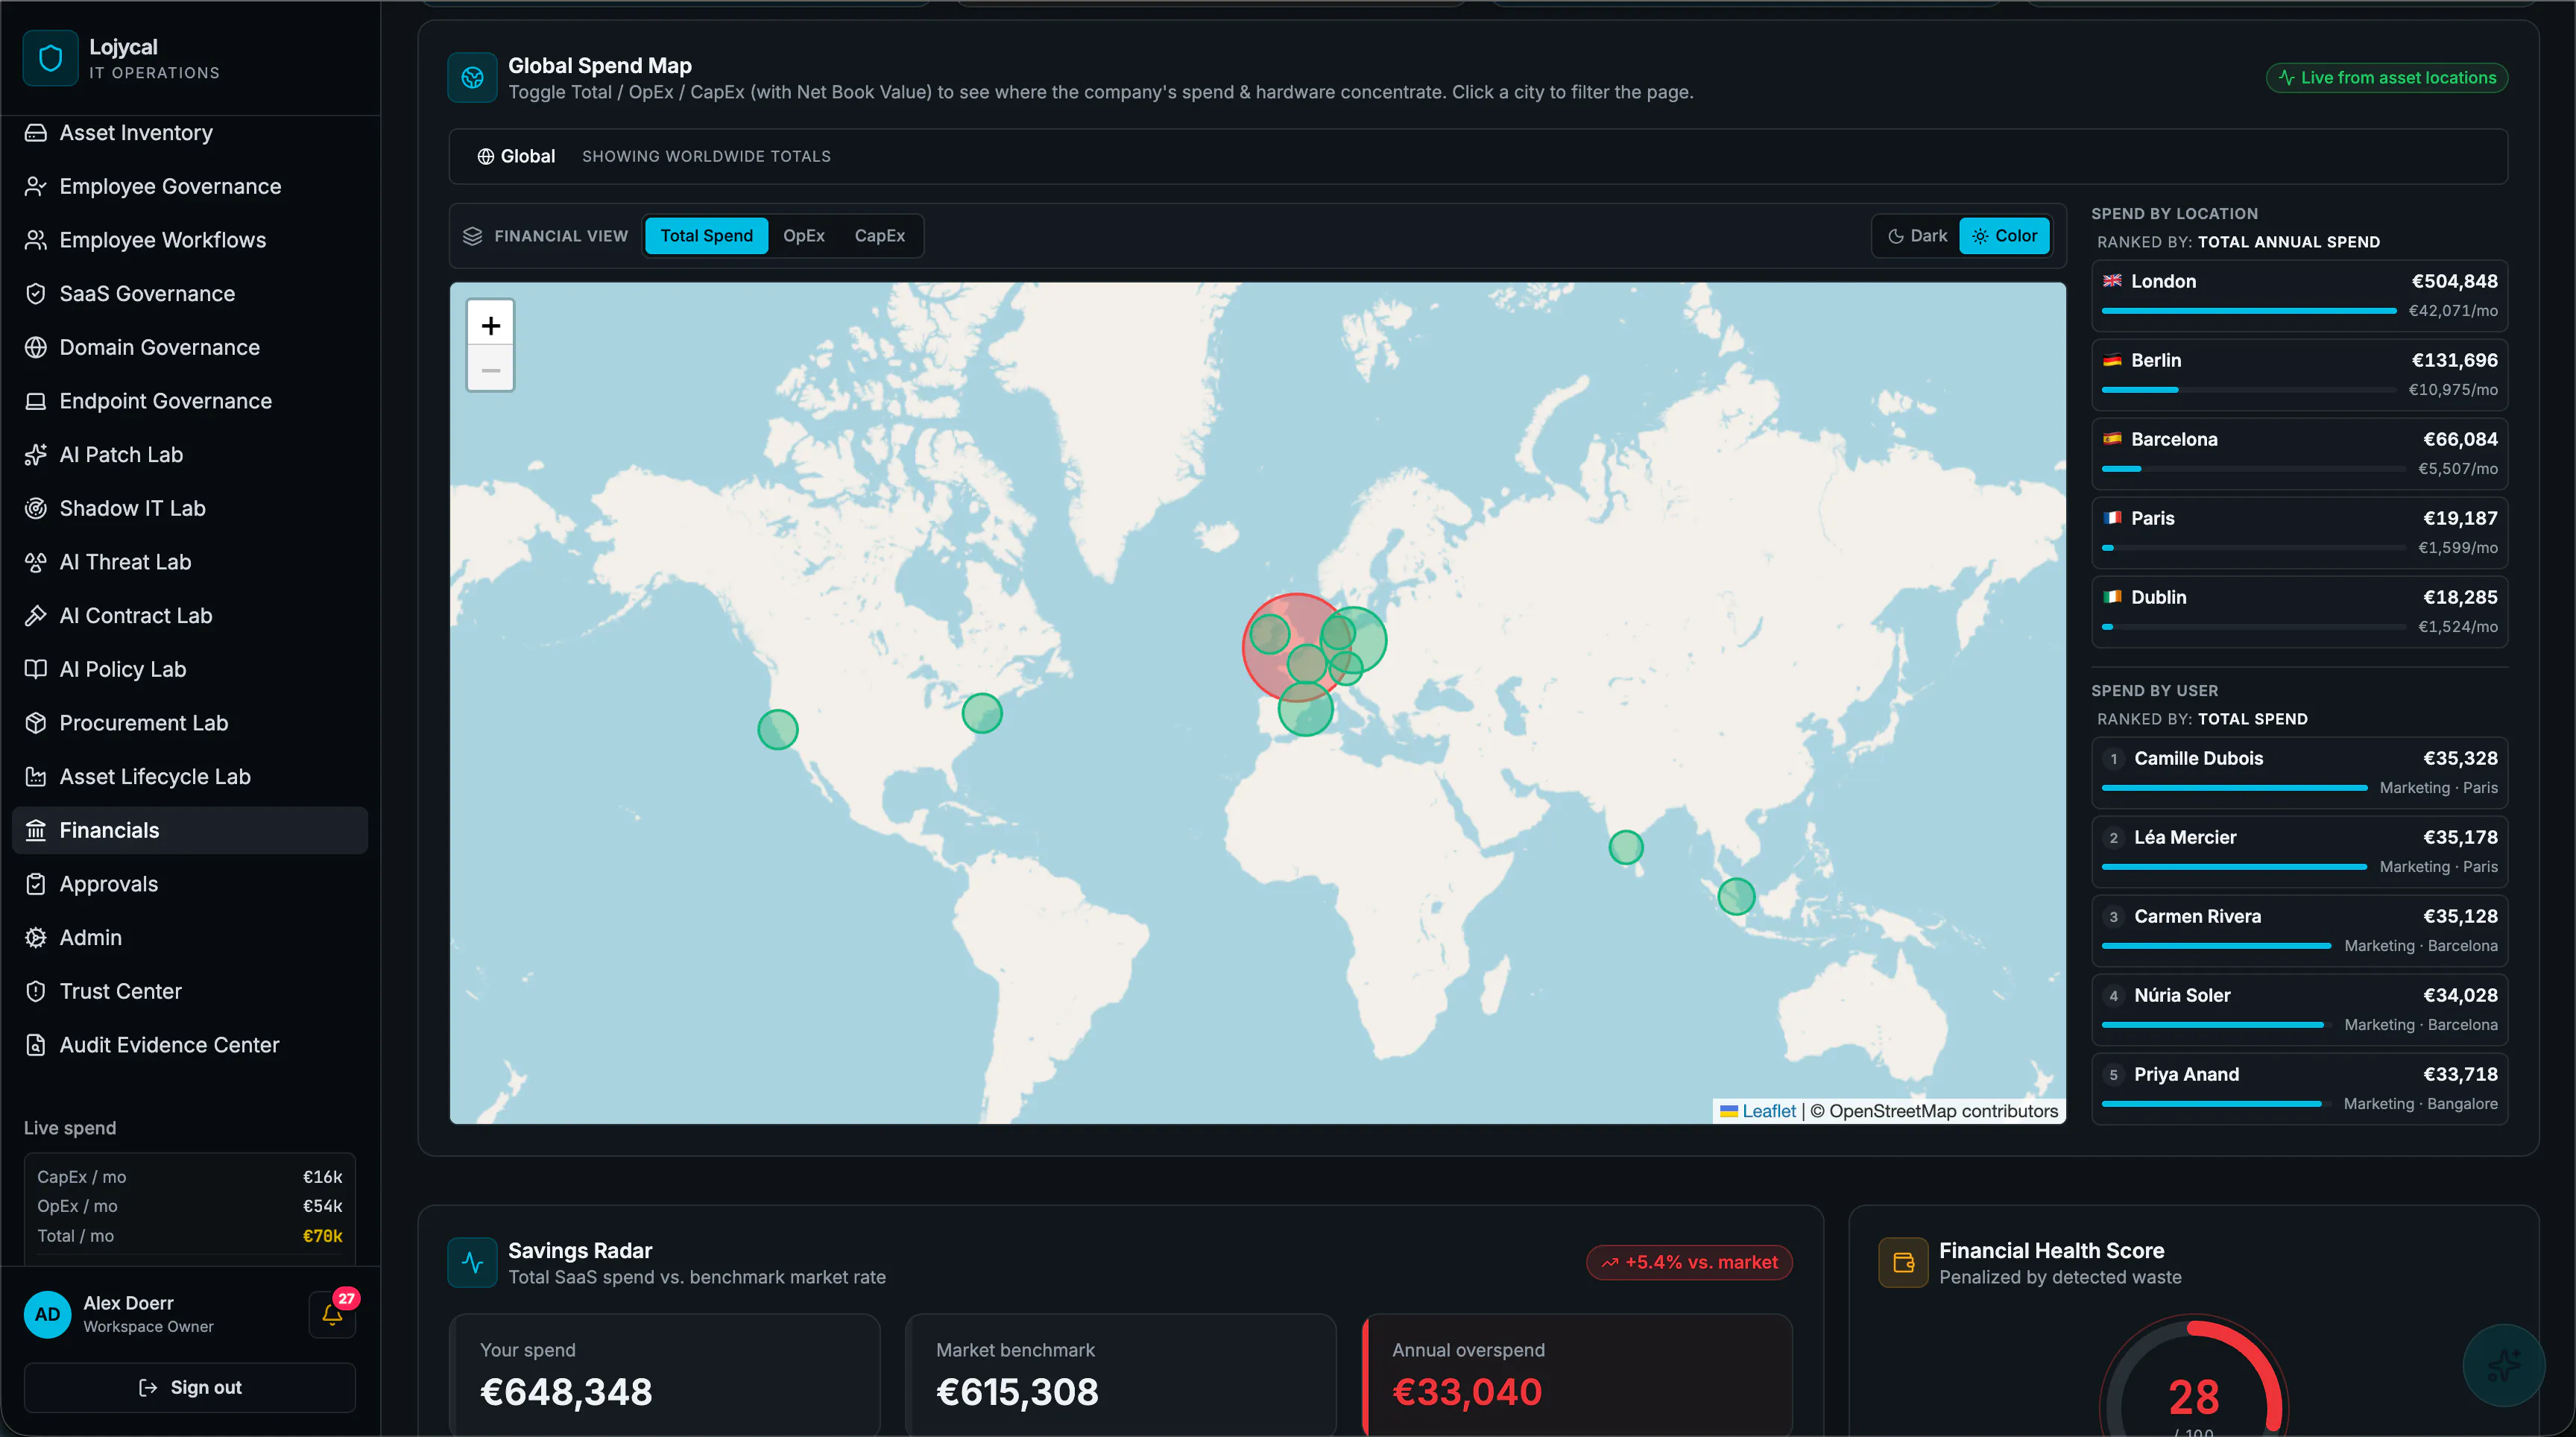Image resolution: width=2576 pixels, height=1437 pixels.
Task: Click the Market benchmark €615,308 card
Action: click(1120, 1375)
